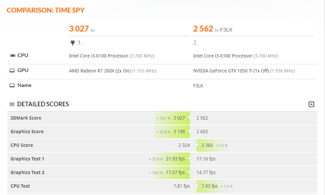This screenshot has height=195, width=325.
Task: Collapse the Detailed Scores section
Action: [311, 104]
